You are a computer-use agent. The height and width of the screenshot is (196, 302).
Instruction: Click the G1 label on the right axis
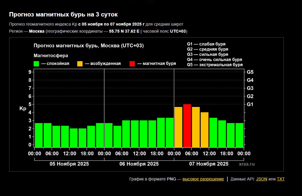click(x=250, y=104)
